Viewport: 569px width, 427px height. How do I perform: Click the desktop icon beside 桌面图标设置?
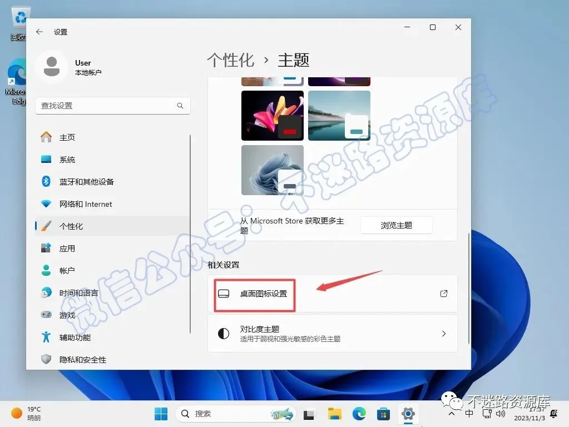click(224, 294)
